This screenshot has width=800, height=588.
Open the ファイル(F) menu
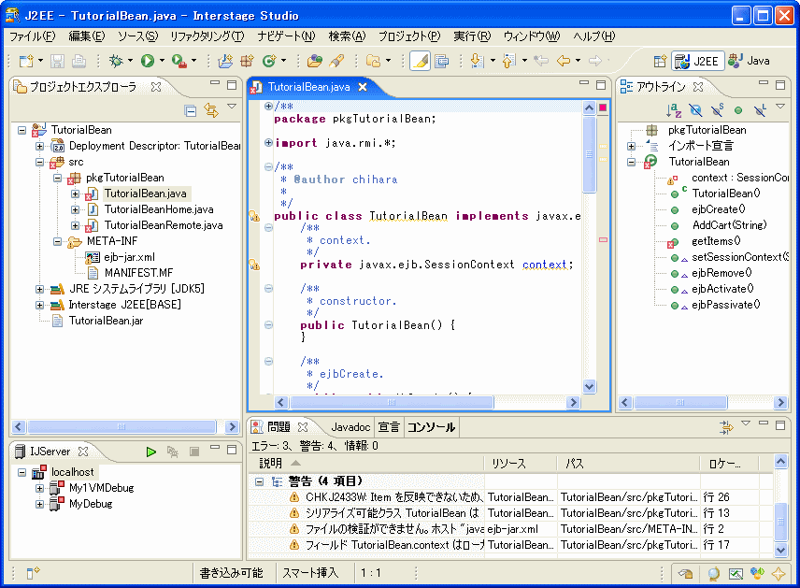point(33,36)
